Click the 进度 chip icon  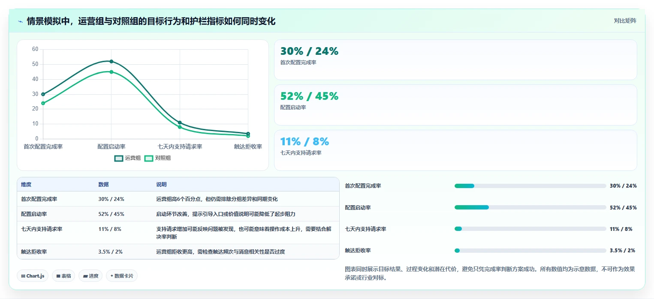[x=85, y=276]
